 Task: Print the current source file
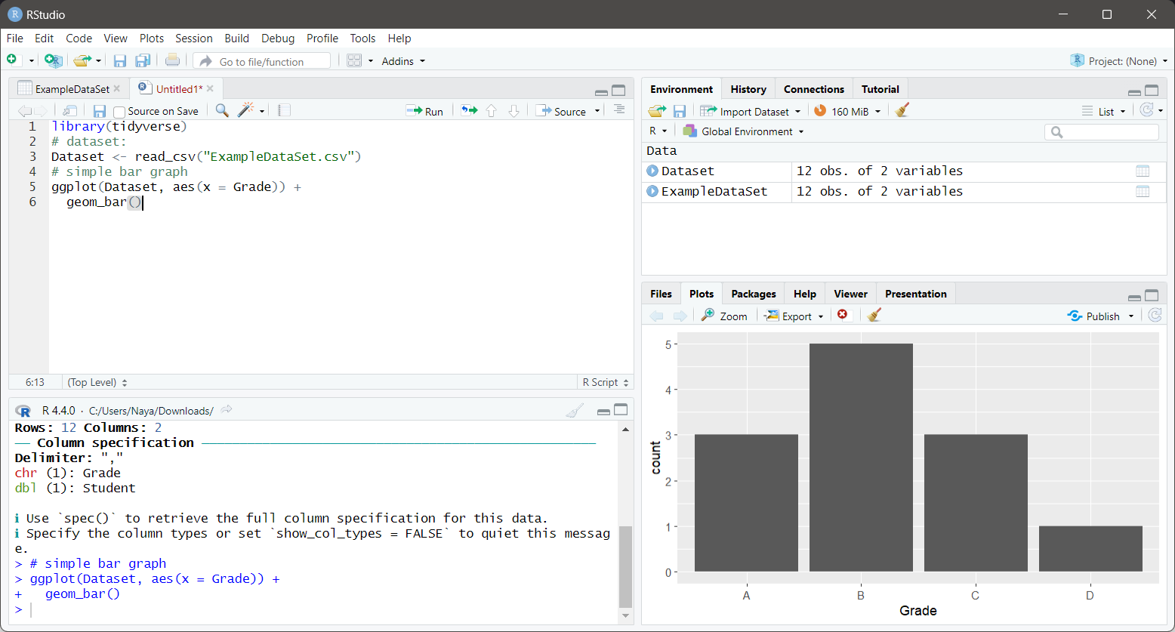click(172, 60)
